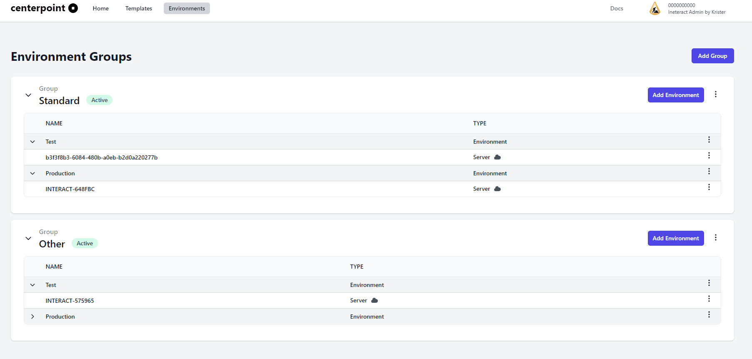Click the centerpoint logo
752x359 pixels.
click(44, 8)
